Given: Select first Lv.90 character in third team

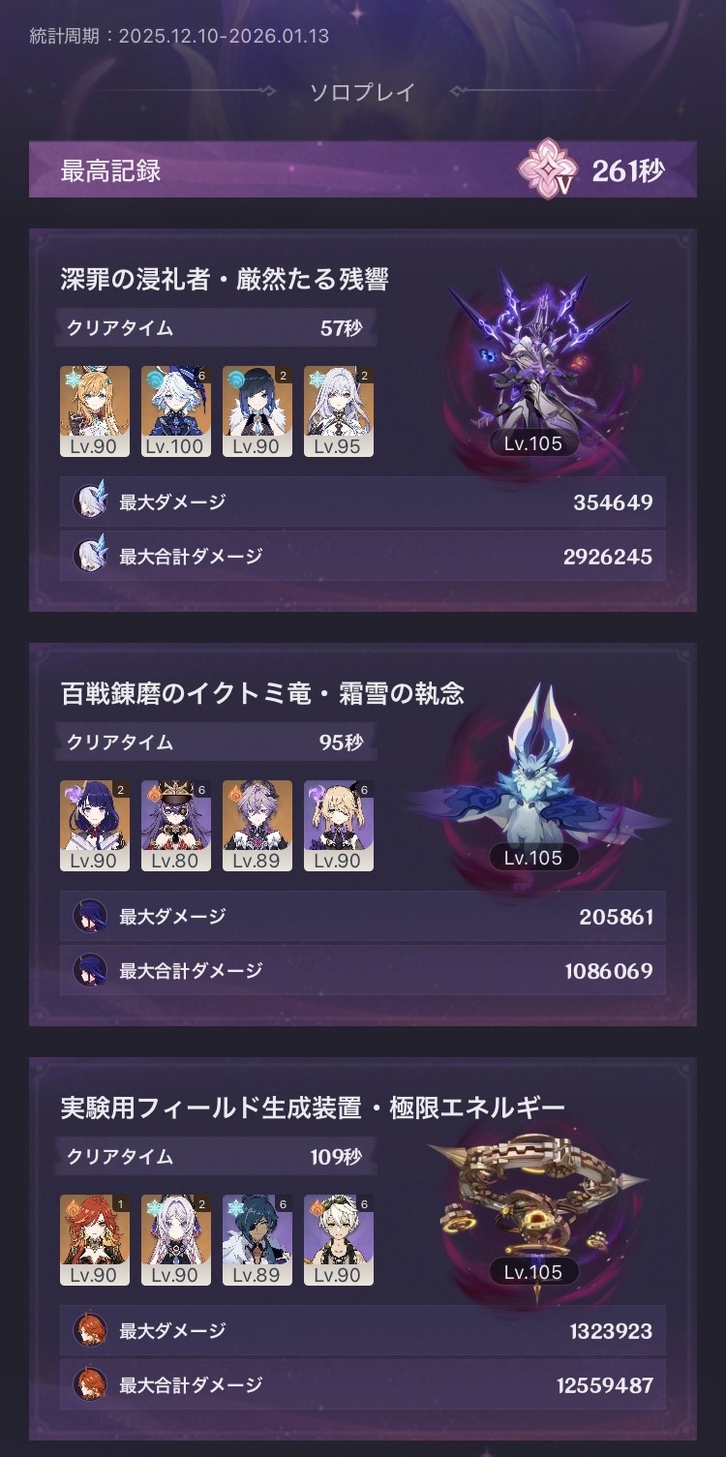Looking at the screenshot, I should tap(95, 1240).
